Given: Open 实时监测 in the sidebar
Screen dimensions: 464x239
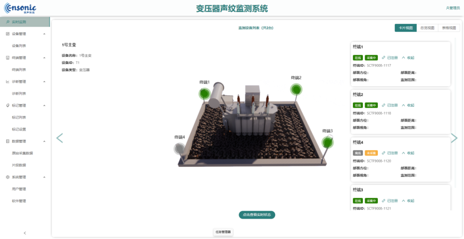Looking at the screenshot, I should tap(25, 22).
